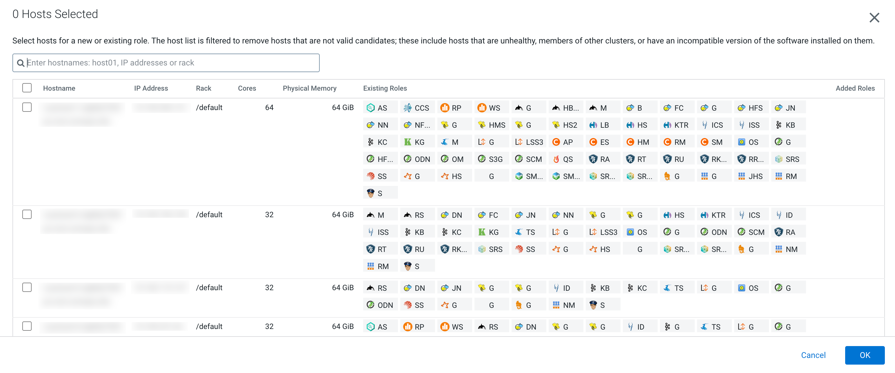Click the AS role icon in first host row
Image resolution: width=895 pixels, height=373 pixels.
371,108
